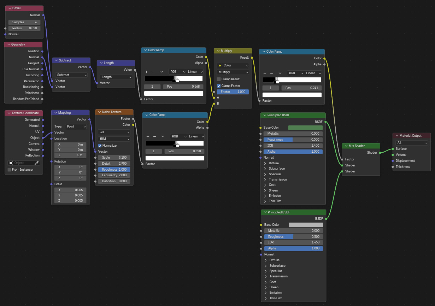This screenshot has width=435, height=306.
Task: Enable the From Instancer checkbox
Action: click(10, 170)
